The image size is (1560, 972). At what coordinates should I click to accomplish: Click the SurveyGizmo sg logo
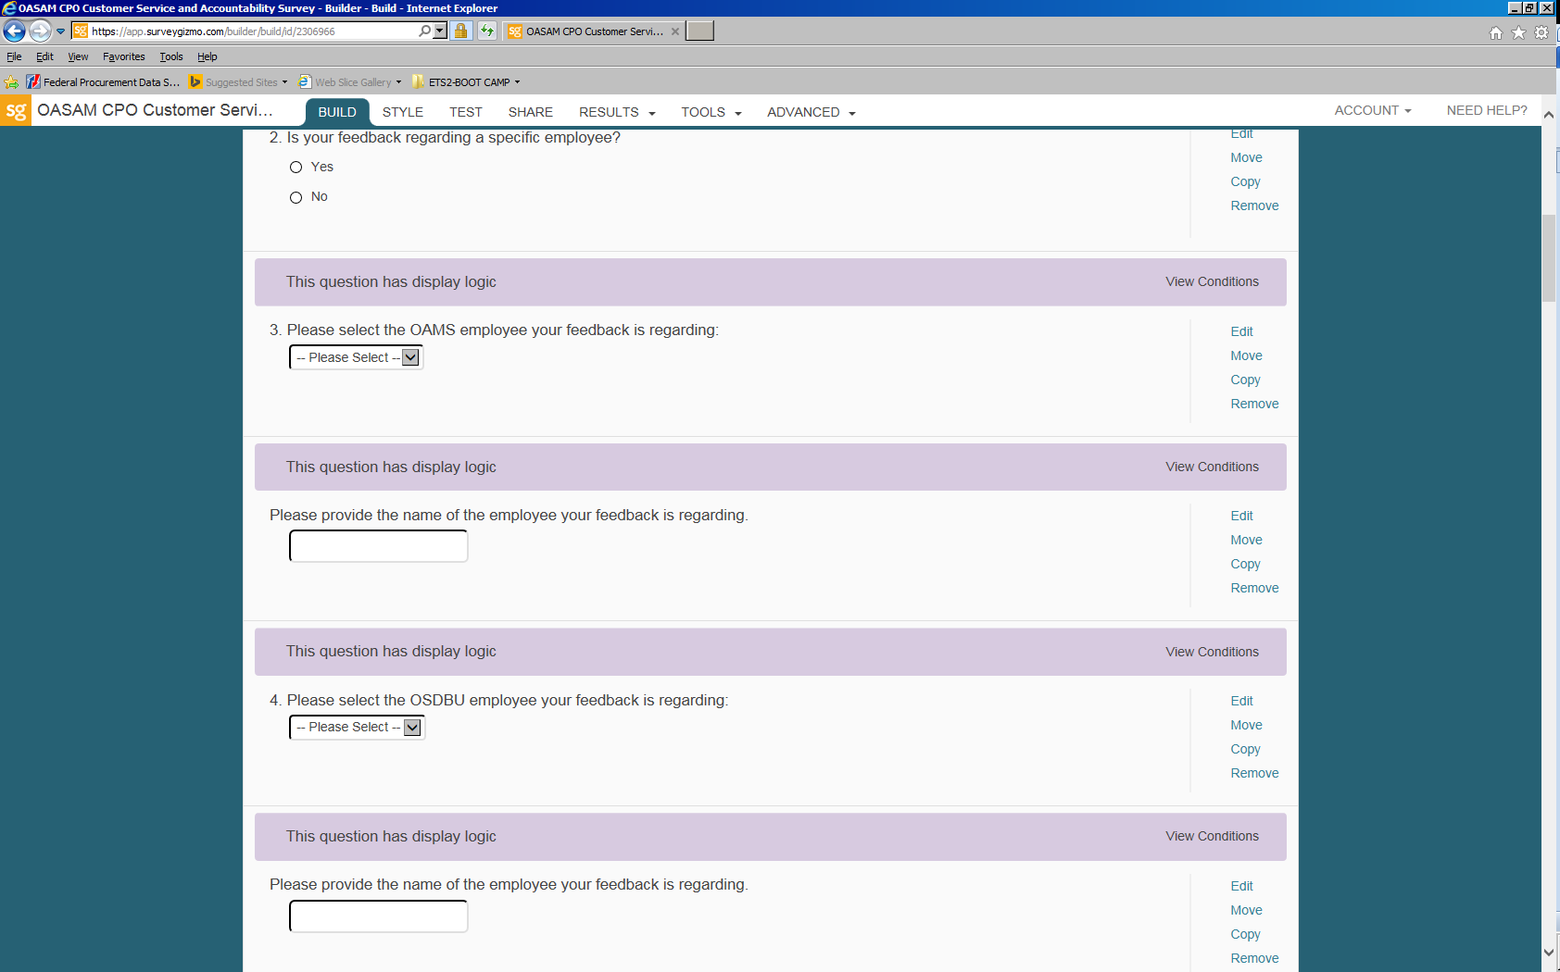[16, 111]
